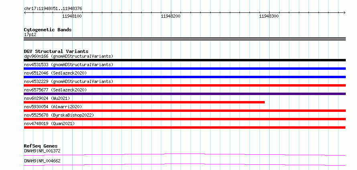
Task: Click the left arrowhead of the ruler
Action: pos(25,12)
